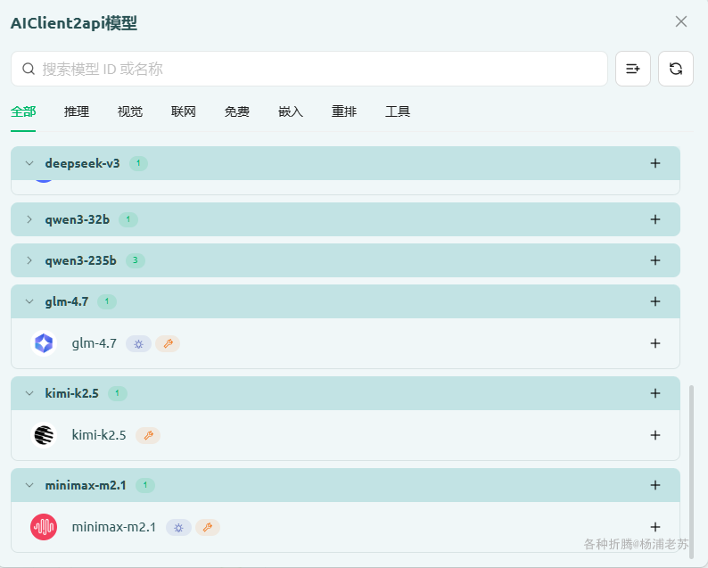Open the 嵌入 tab
The image size is (708, 568).
pyautogui.click(x=291, y=111)
